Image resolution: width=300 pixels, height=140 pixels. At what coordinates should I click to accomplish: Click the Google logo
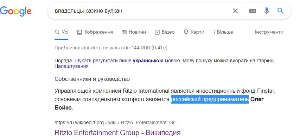[x=16, y=11]
